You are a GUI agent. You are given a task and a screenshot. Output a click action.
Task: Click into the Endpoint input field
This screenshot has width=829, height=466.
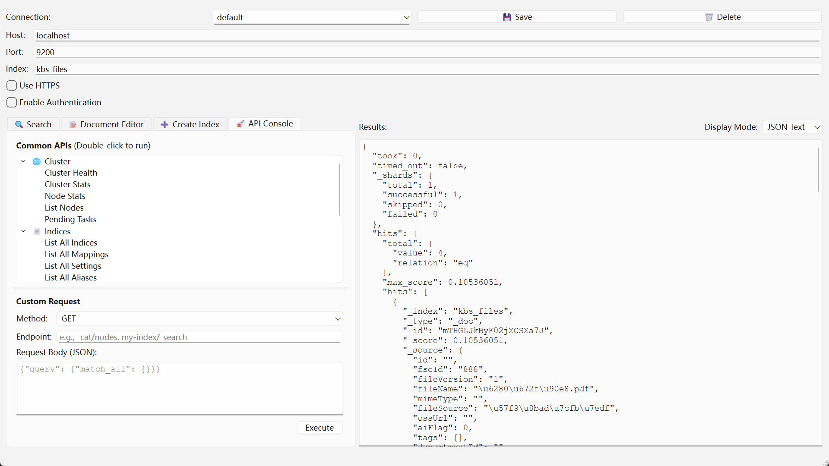pos(199,337)
